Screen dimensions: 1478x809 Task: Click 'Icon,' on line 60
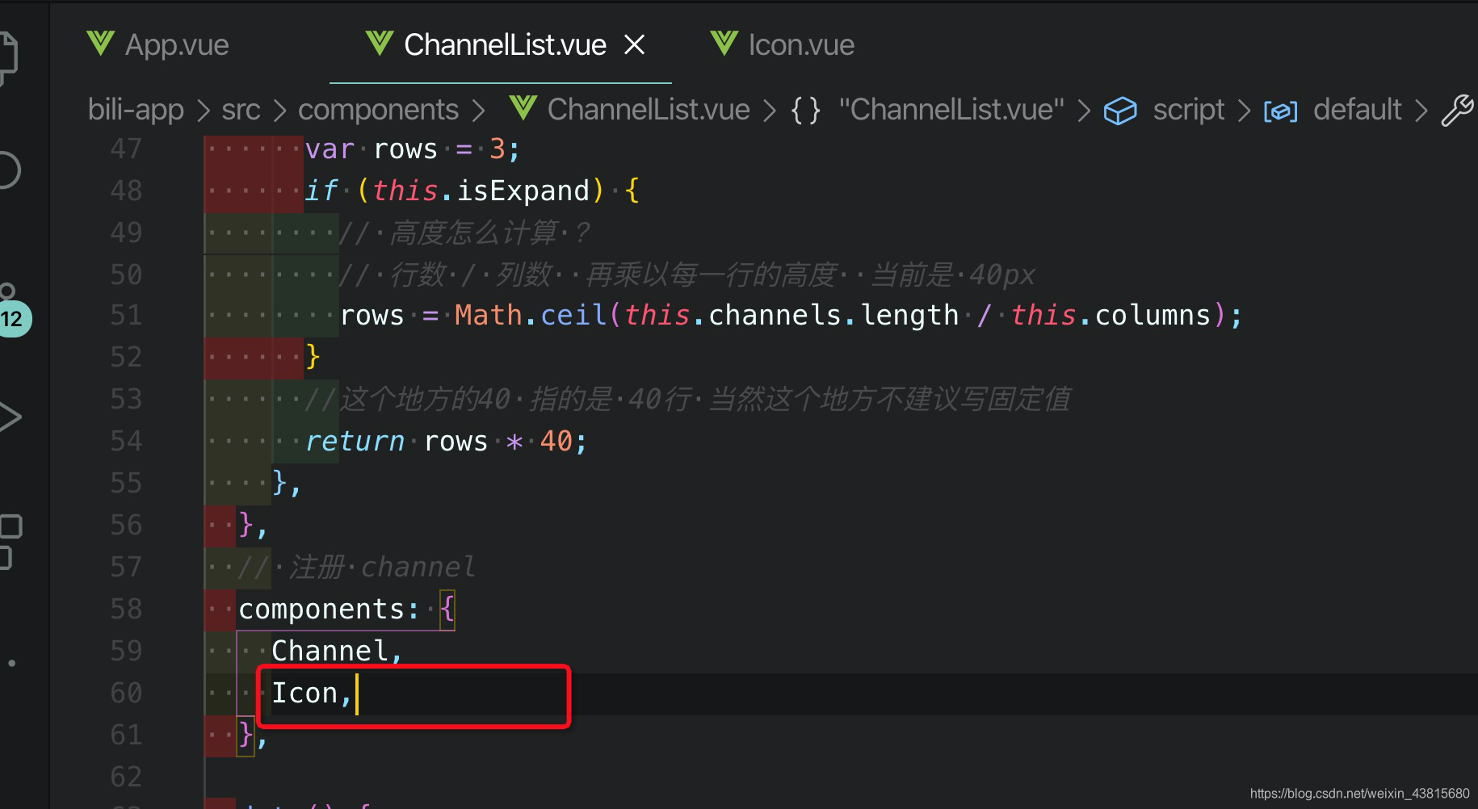312,693
